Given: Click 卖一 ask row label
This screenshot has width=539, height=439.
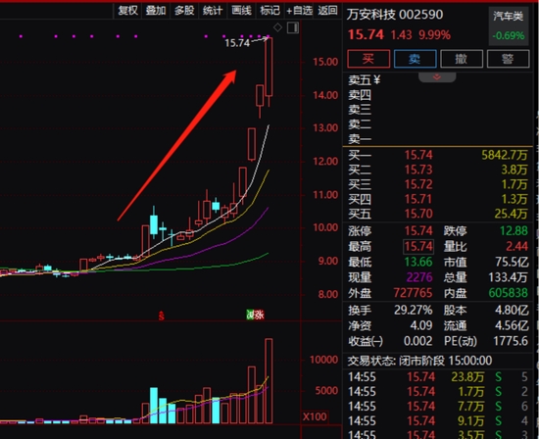Looking at the screenshot, I should pos(360,139).
